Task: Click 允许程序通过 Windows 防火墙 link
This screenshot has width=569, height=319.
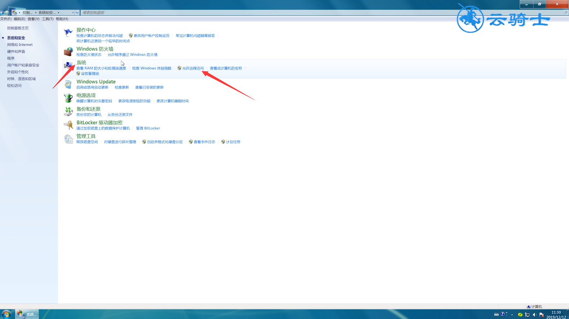Action: coord(132,55)
